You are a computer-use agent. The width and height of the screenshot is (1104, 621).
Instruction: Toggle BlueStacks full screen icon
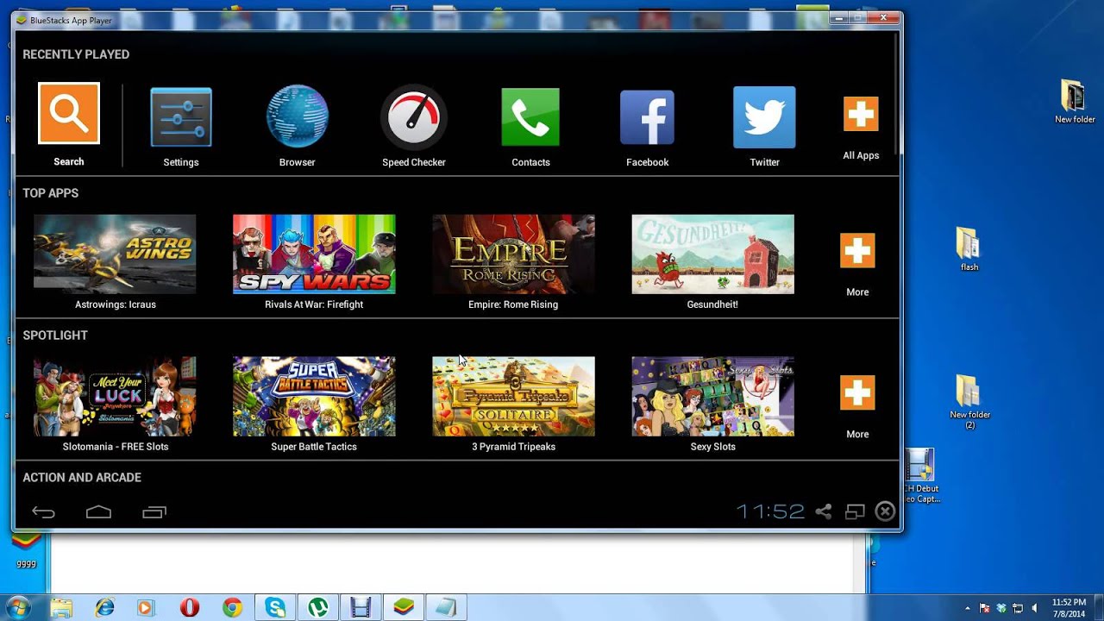tap(855, 511)
